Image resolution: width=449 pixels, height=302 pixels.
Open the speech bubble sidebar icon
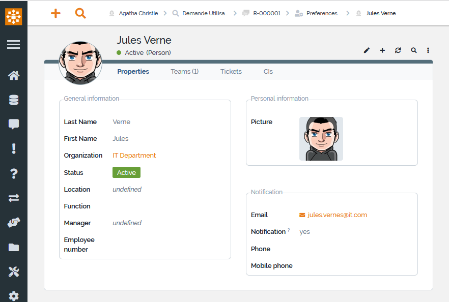(x=14, y=124)
